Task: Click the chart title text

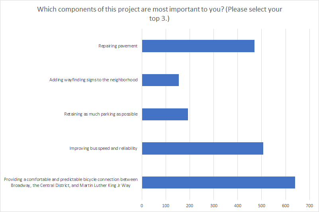Action: click(x=159, y=13)
